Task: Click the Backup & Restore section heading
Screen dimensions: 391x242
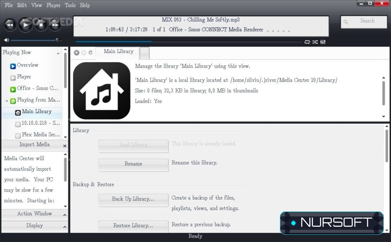Action: pyautogui.click(x=93, y=185)
